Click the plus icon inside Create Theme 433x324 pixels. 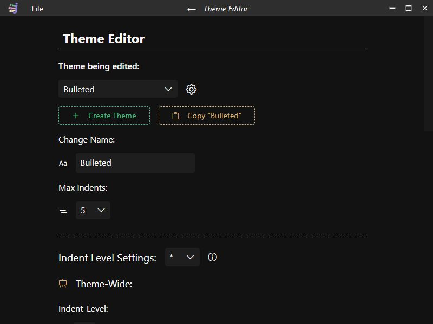[75, 115]
